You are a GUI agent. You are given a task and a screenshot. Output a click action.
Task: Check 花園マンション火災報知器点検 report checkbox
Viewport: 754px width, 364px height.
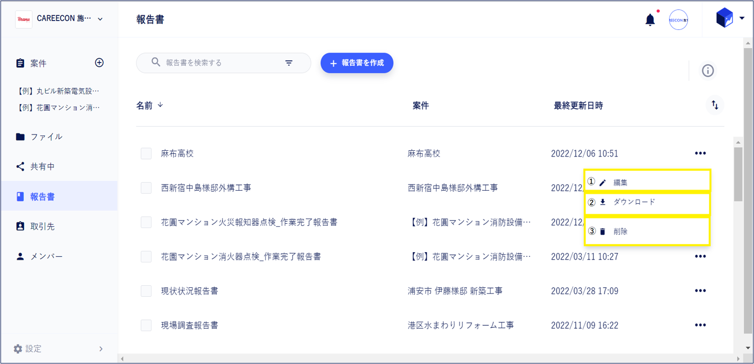pos(146,222)
